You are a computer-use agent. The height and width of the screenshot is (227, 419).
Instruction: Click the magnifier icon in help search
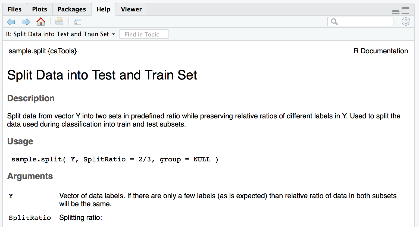[x=334, y=22]
